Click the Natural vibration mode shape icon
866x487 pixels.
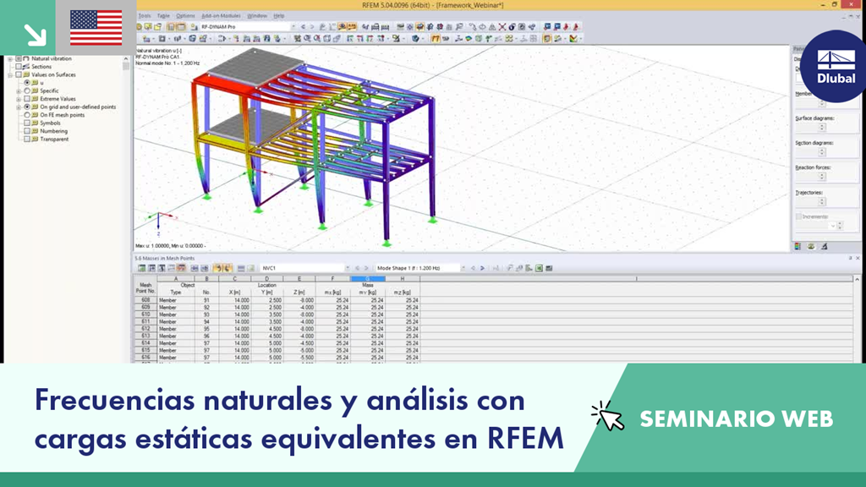point(26,58)
